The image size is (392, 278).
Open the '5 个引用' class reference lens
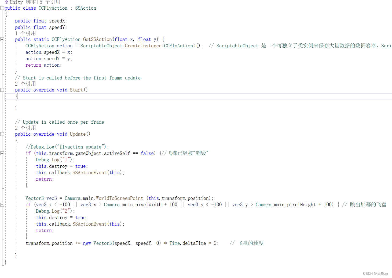pos(50,2)
